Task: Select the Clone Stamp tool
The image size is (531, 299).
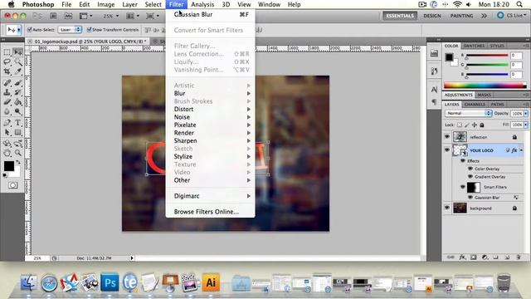Action: tap(7, 92)
